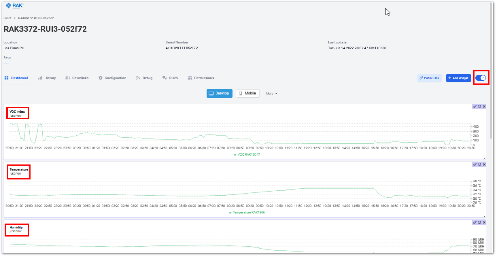Click the RAK logo

coord(15,5)
